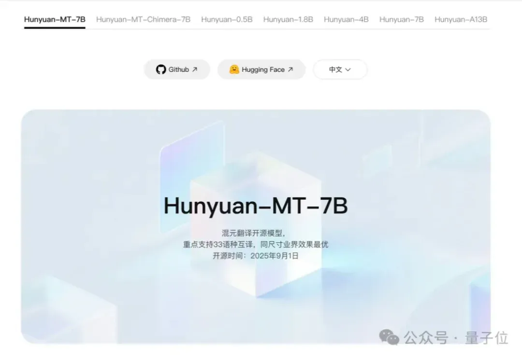Click the release date 2025年9月1日
Image resolution: width=522 pixels, height=359 pixels.
click(275, 256)
